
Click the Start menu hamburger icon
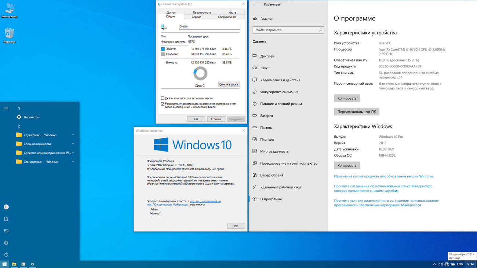point(6,109)
